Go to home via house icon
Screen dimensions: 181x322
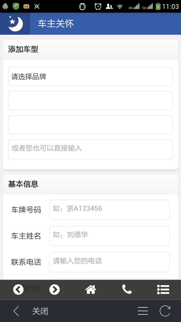[x=91, y=290]
